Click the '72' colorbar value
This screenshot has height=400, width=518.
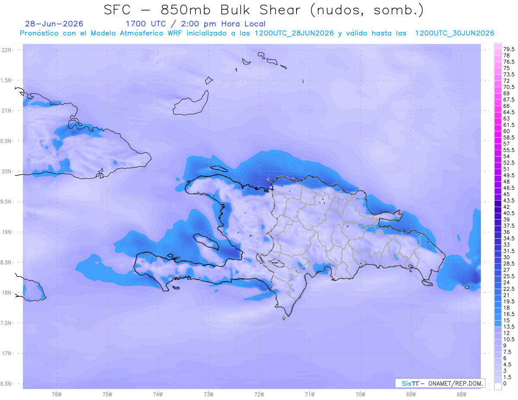coord(507,81)
